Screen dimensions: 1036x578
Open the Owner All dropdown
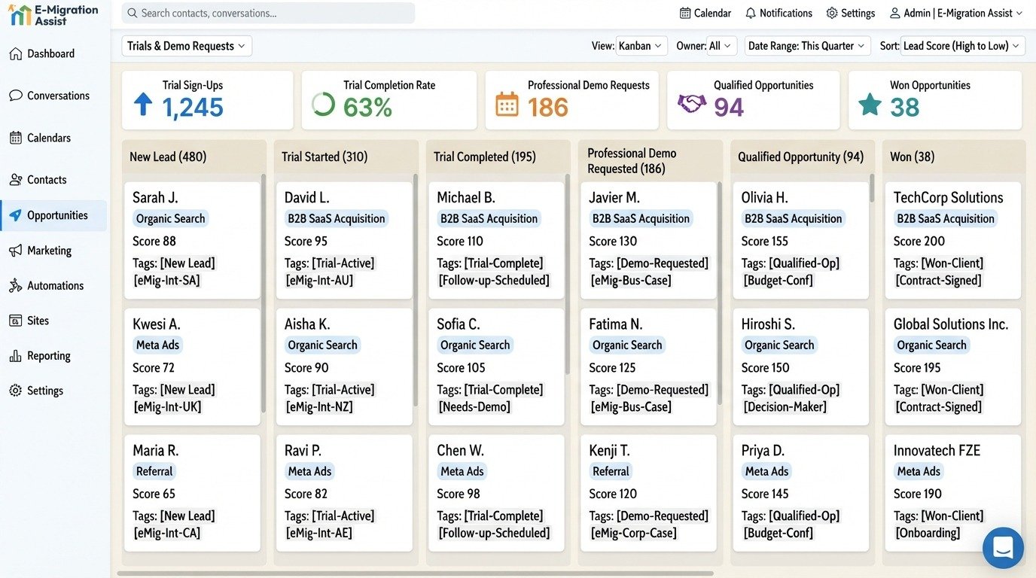[721, 46]
